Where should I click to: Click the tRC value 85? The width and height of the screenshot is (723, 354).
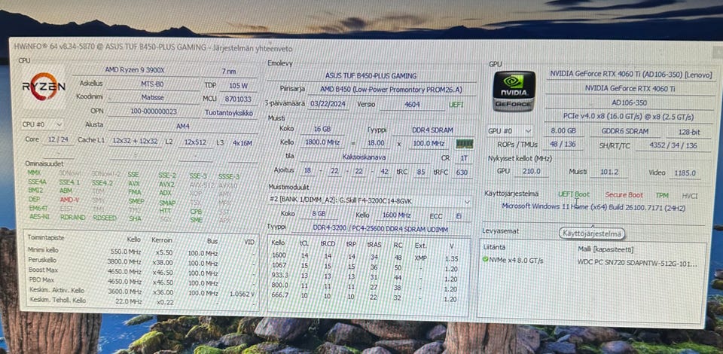(421, 172)
